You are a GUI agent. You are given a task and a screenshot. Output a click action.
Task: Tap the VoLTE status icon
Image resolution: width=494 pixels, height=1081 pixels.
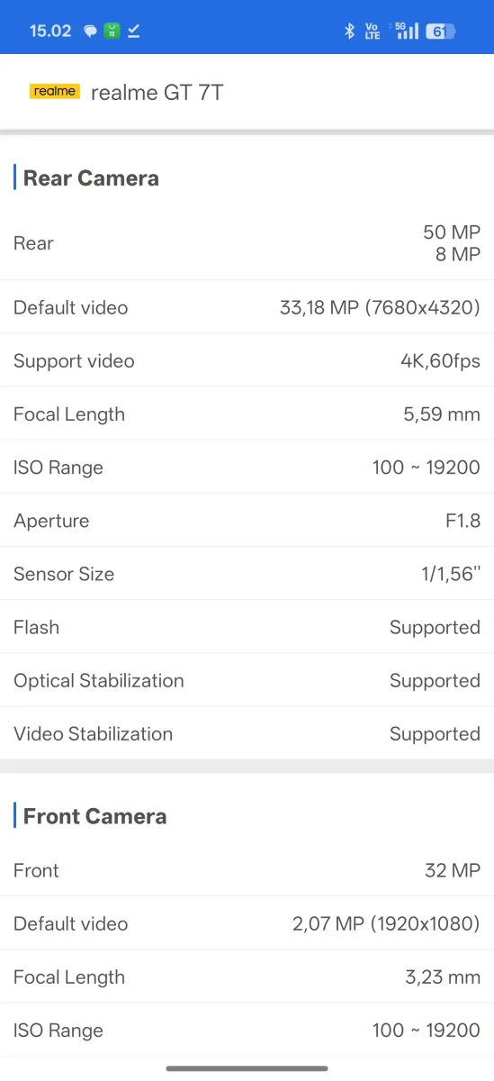(373, 32)
